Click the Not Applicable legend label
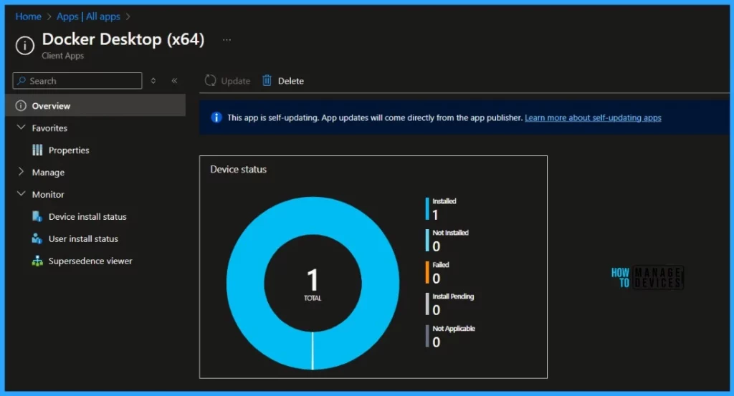Image resolution: width=734 pixels, height=396 pixels. click(454, 329)
